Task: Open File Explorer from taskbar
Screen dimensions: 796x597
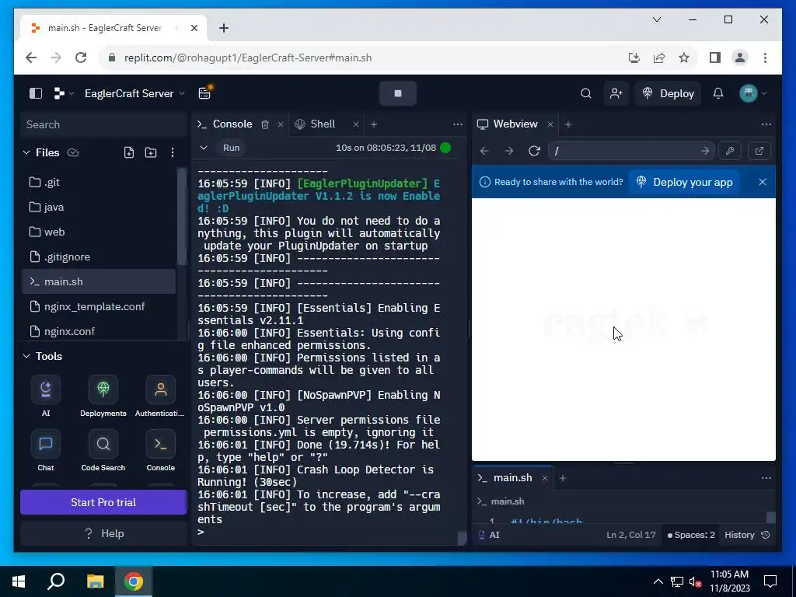Action: click(x=95, y=581)
